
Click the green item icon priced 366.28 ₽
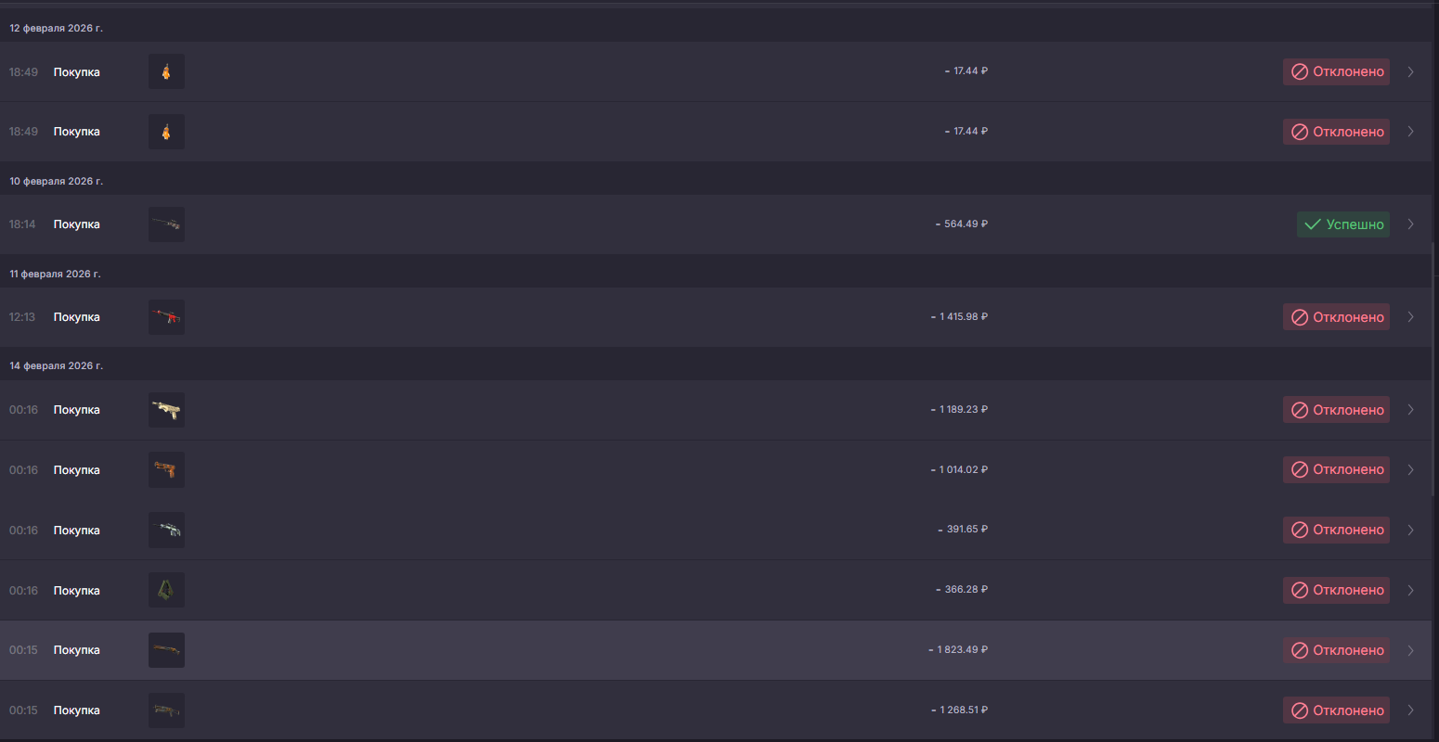[166, 590]
